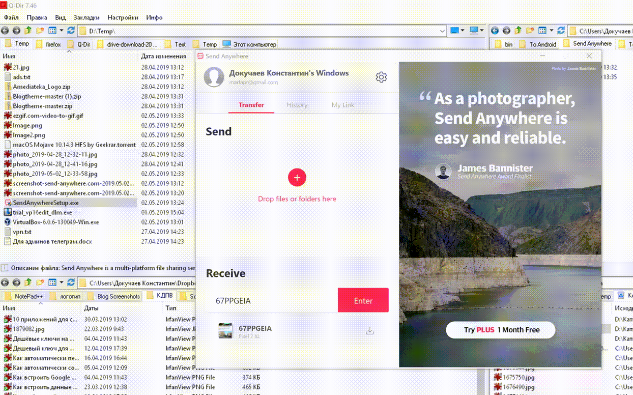This screenshot has width=633, height=395.
Task: Click the 67PPGEIA file thumbnail
Action: (x=225, y=331)
